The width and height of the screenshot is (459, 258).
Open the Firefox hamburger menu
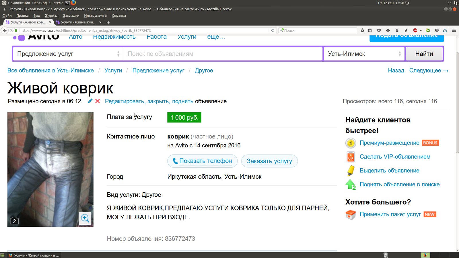pyautogui.click(x=454, y=30)
